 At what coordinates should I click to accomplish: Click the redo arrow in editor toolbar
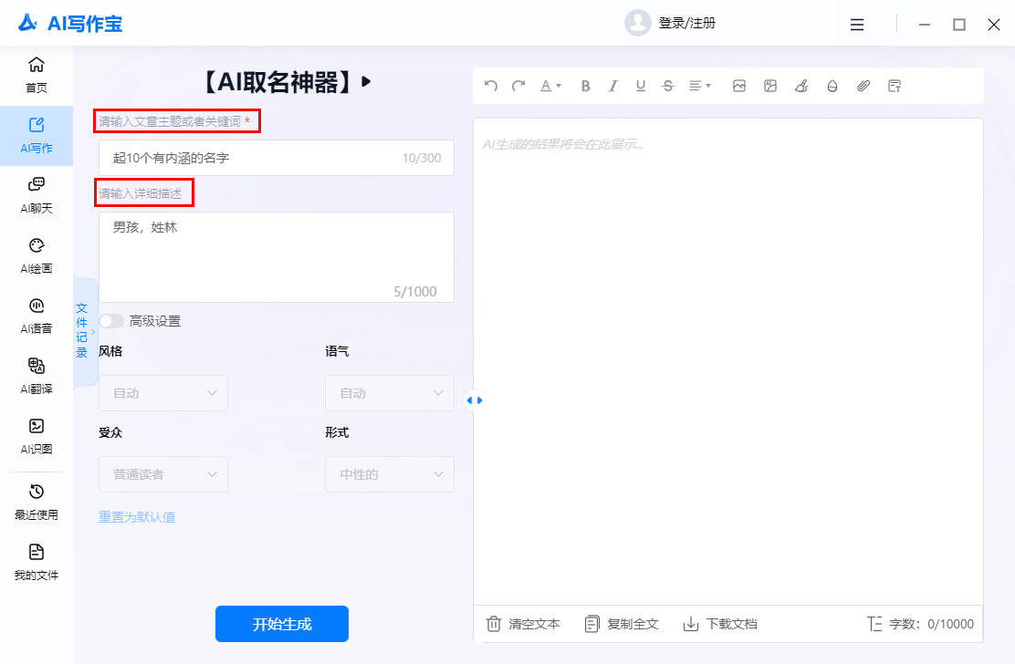tap(518, 86)
